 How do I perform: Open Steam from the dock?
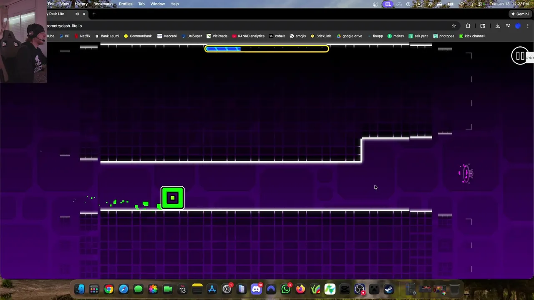[x=389, y=289]
